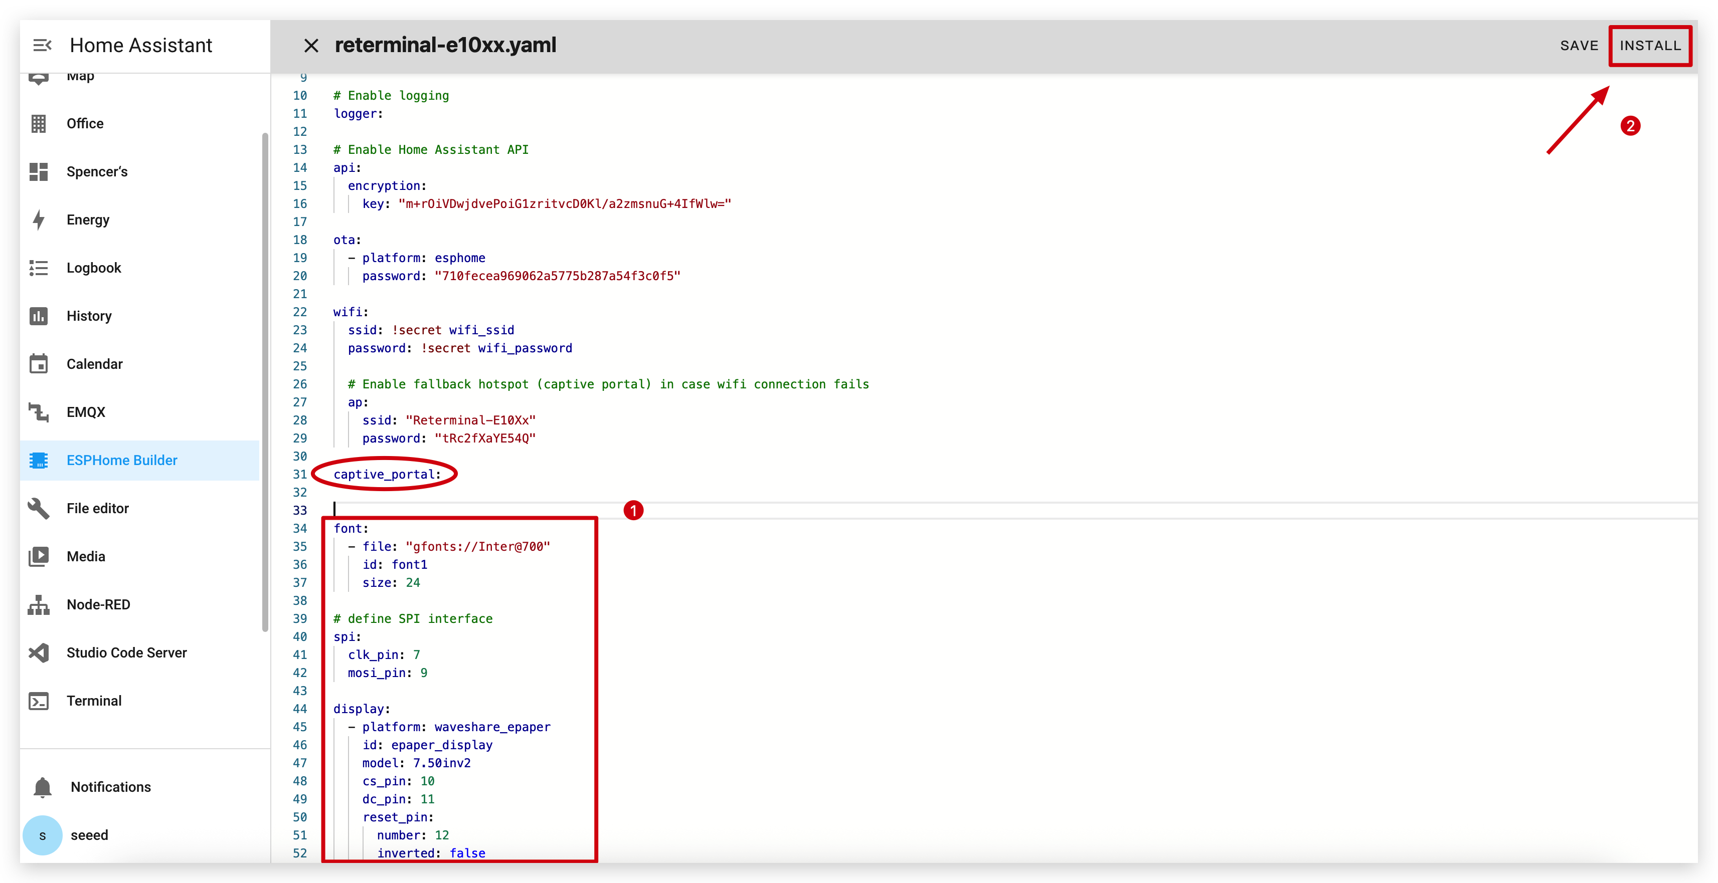Open the Notifications panel

tap(139, 787)
